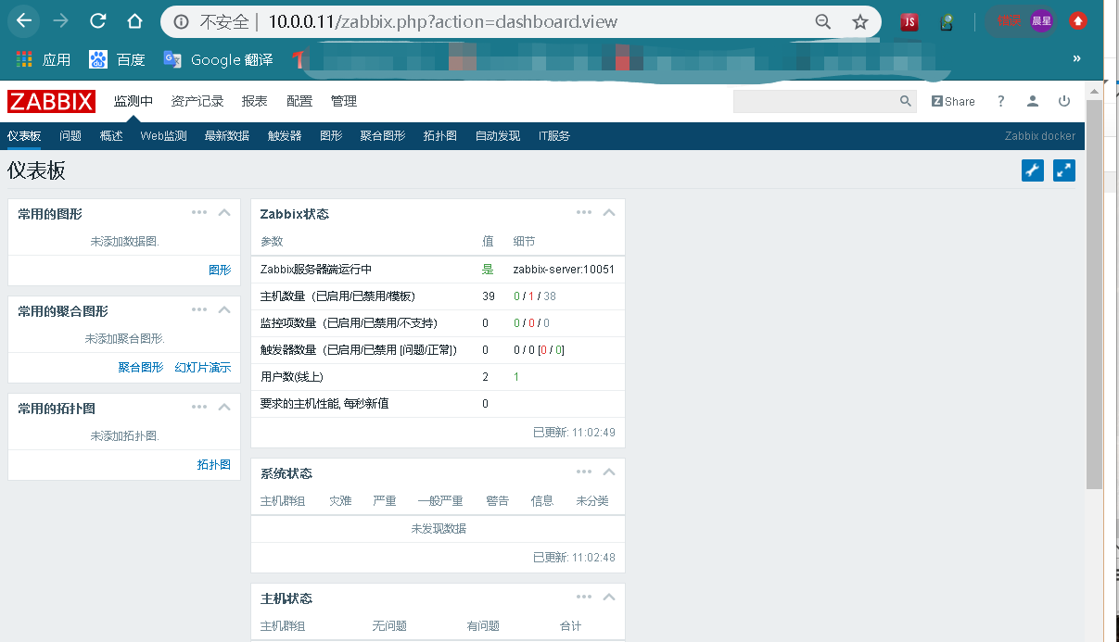Select the 自动发现 submenu tab
Viewport: 1119px width, 642px height.
click(x=498, y=136)
